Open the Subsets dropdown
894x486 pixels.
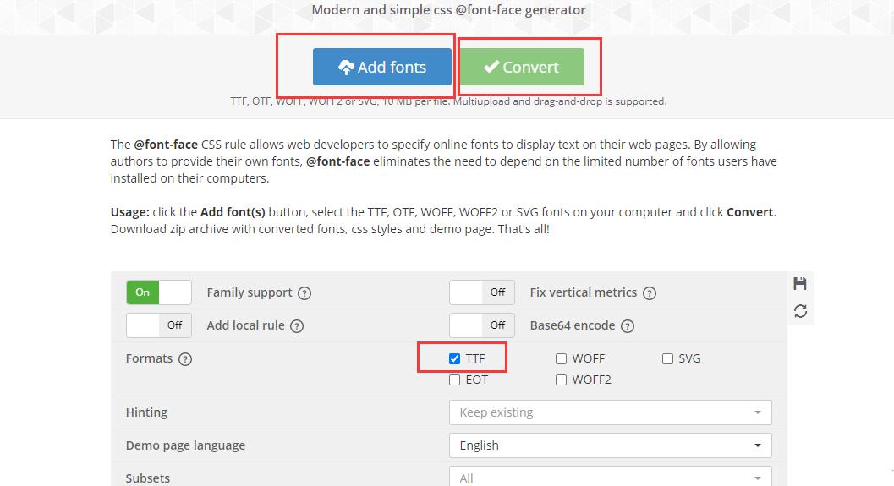[610, 478]
